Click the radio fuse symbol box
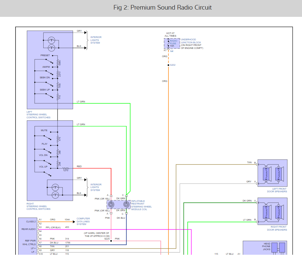 click(172, 43)
